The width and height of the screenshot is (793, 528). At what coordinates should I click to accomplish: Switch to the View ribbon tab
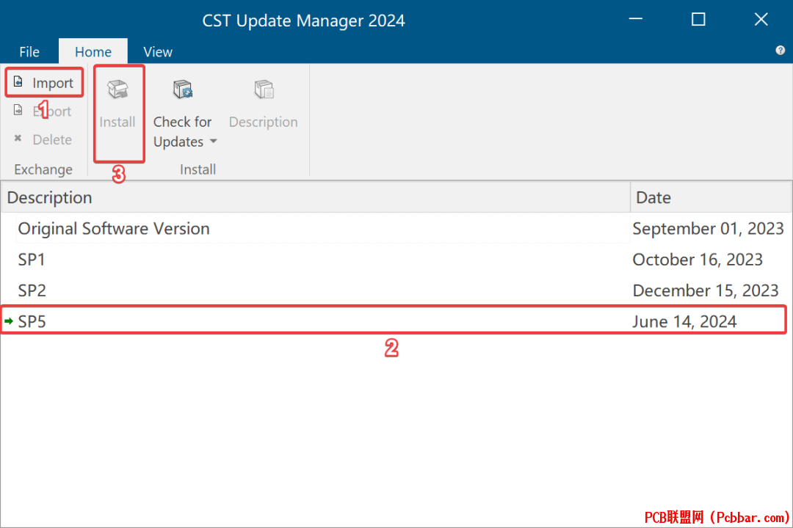(x=158, y=51)
